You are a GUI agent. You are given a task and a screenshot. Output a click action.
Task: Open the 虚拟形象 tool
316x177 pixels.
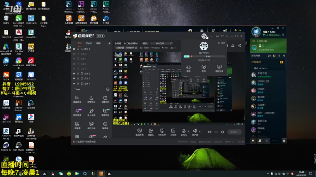[91, 125]
